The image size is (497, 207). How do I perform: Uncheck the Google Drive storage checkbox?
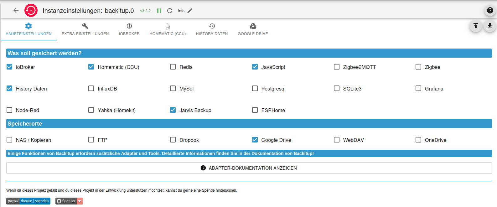(x=255, y=140)
